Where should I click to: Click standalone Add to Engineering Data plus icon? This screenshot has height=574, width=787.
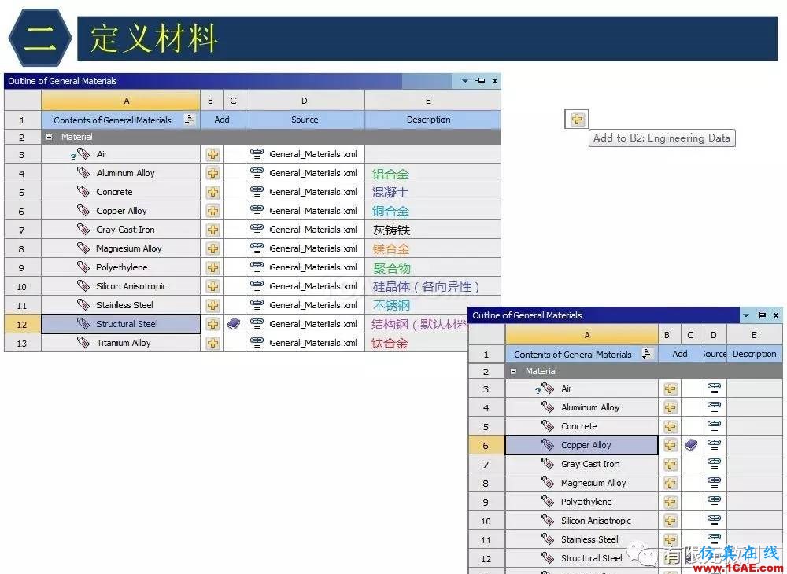click(577, 119)
